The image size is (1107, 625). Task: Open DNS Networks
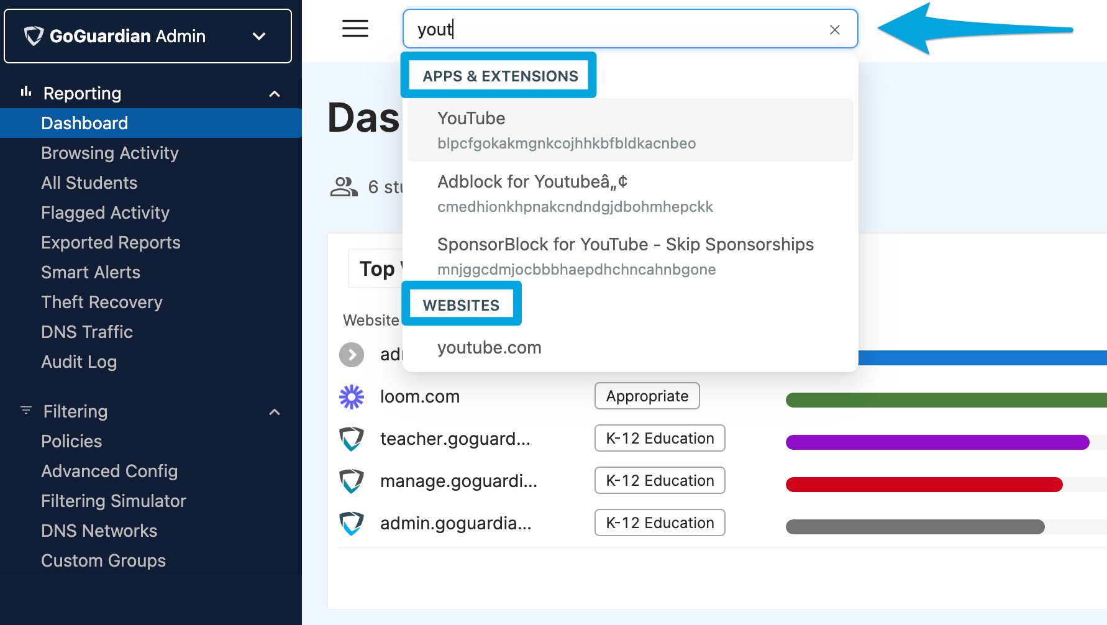click(x=99, y=531)
